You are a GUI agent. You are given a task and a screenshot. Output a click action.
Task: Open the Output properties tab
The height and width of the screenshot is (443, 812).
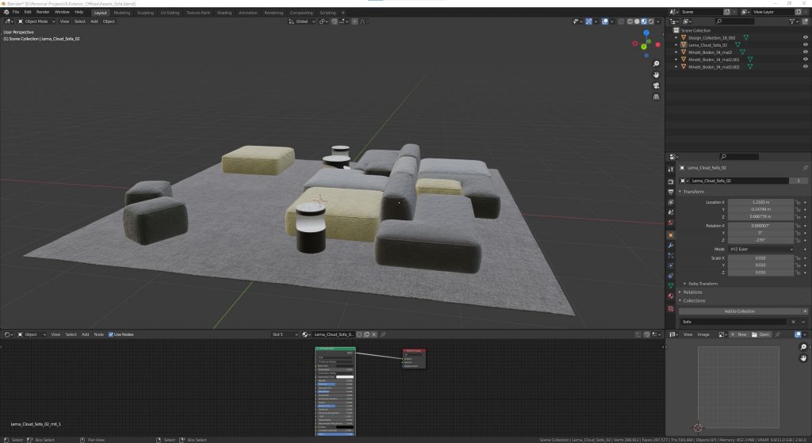[671, 192]
